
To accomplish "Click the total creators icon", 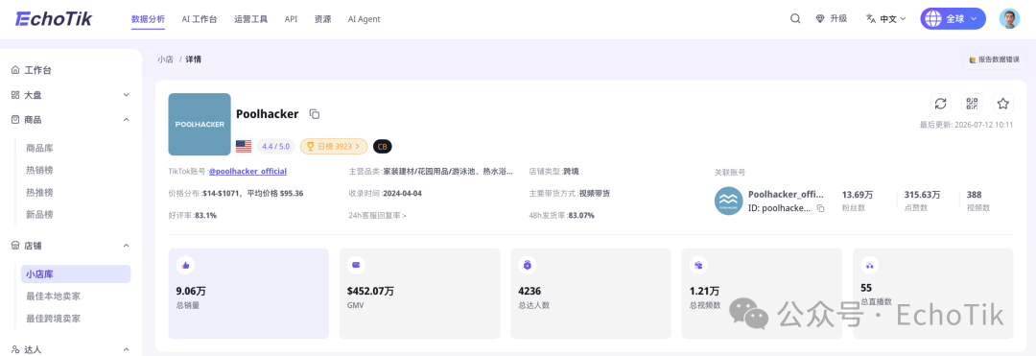I will [528, 266].
